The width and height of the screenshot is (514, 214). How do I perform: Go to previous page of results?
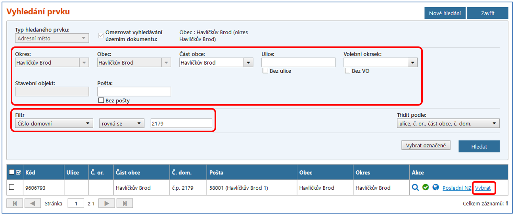coord(33,204)
